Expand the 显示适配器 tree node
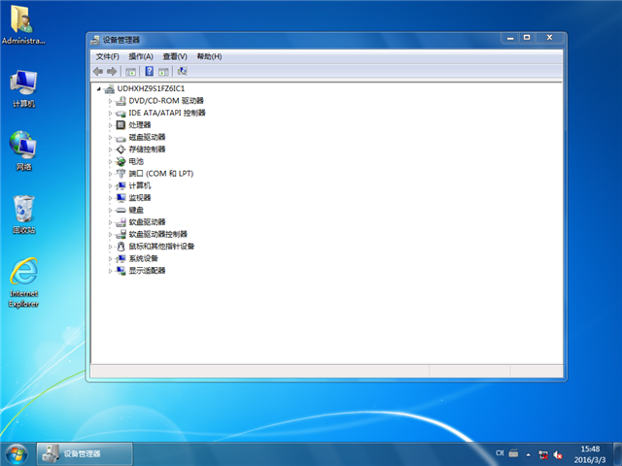The image size is (622, 466). point(111,271)
